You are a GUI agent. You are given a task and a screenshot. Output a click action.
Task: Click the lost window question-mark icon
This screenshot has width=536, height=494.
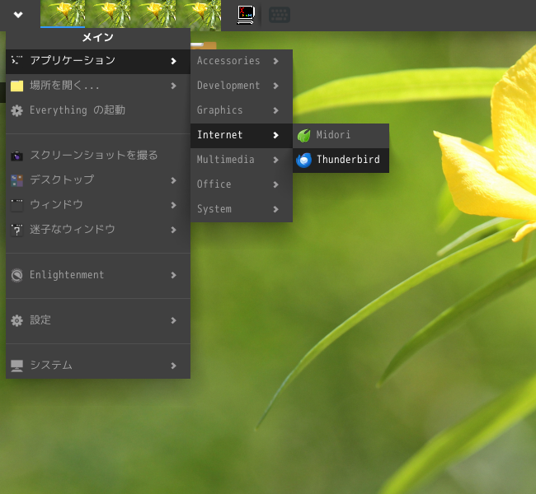tap(16, 231)
